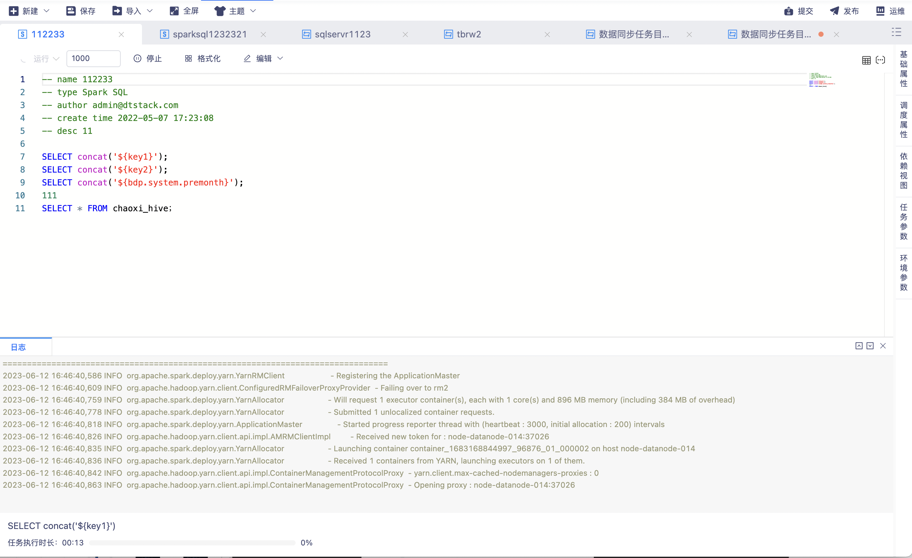Viewport: 912px width, 558px height.
Task: Click the 提交 submit icon
Action: [x=788, y=11]
